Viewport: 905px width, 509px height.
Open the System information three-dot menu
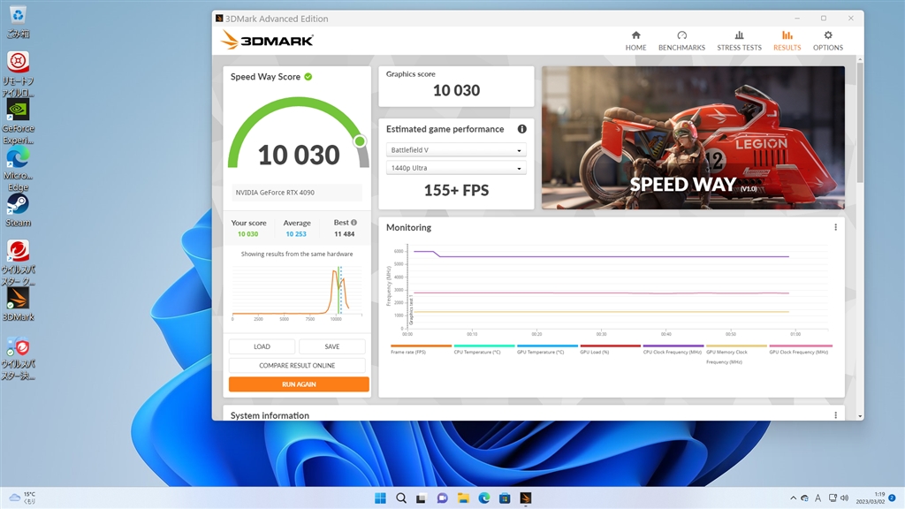(835, 415)
